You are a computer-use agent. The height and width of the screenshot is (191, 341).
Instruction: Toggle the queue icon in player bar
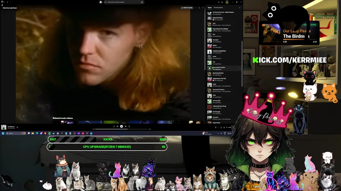coord(221,127)
